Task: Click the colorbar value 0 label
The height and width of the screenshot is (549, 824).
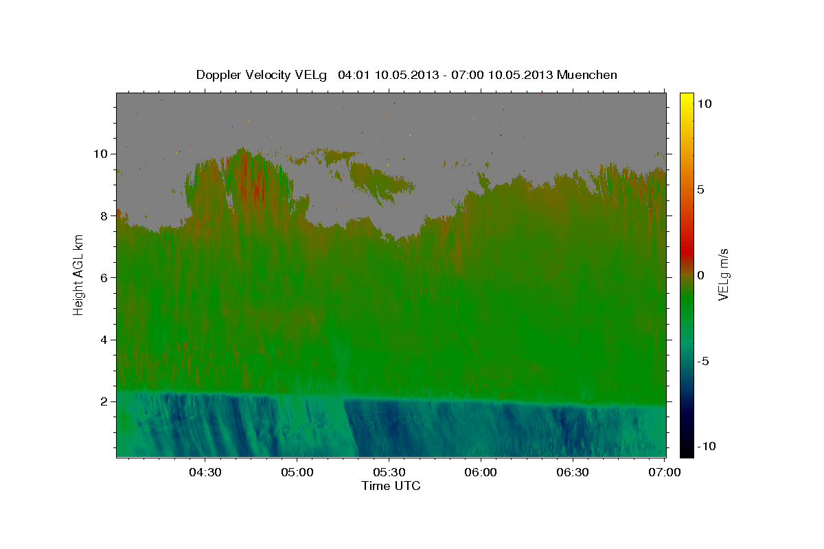Action: [700, 275]
